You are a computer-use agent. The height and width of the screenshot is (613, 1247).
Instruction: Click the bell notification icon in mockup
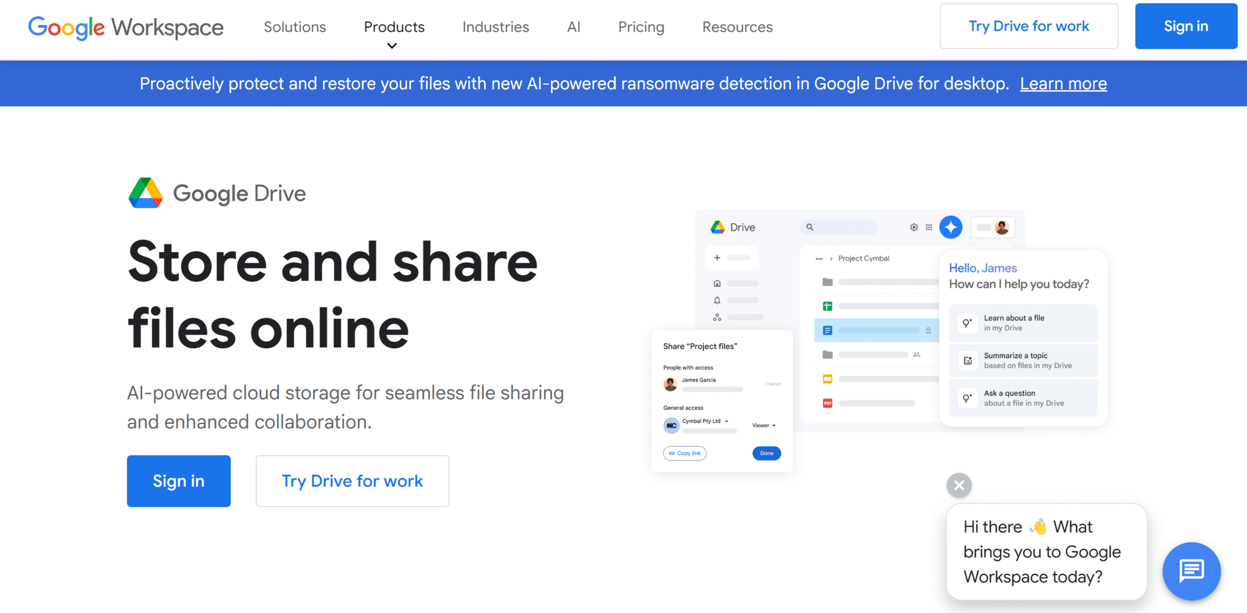tap(717, 300)
